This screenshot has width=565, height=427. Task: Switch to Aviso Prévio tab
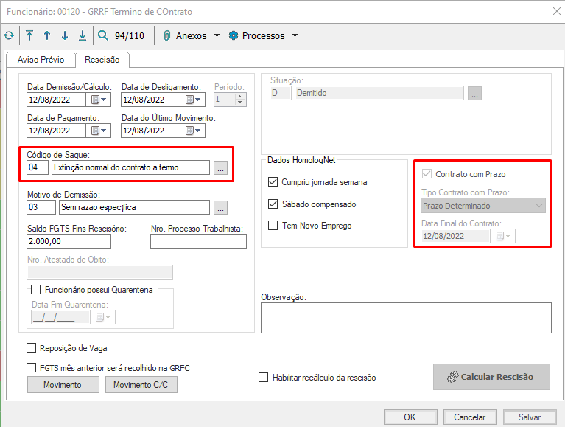point(41,60)
